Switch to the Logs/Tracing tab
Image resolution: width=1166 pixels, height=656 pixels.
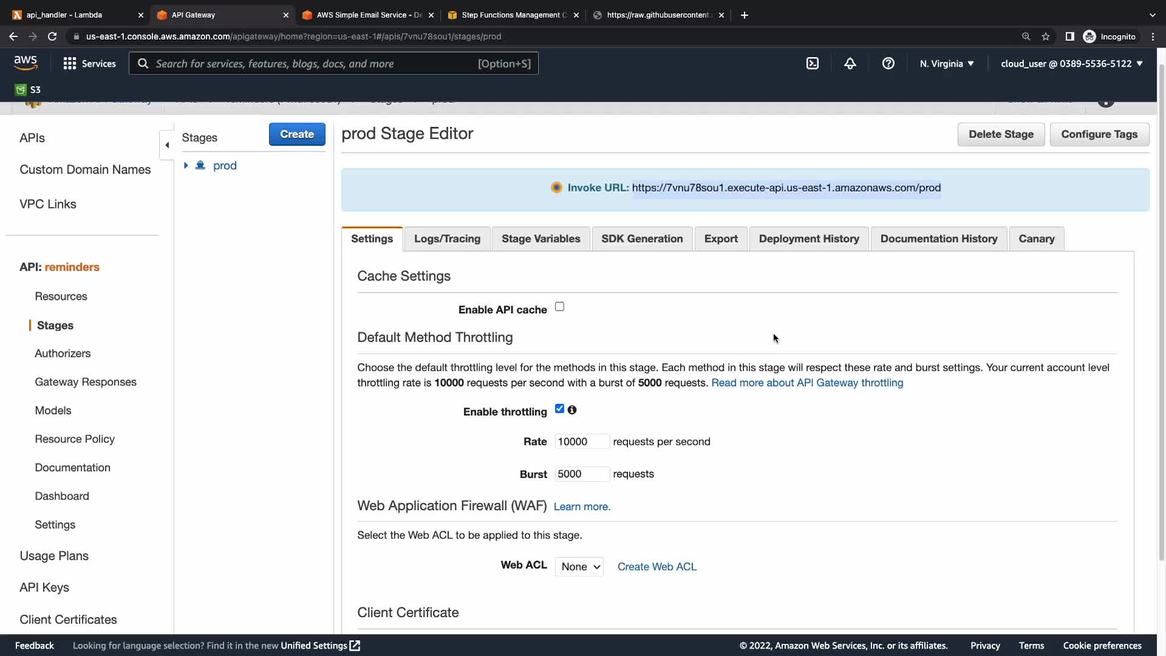447,239
